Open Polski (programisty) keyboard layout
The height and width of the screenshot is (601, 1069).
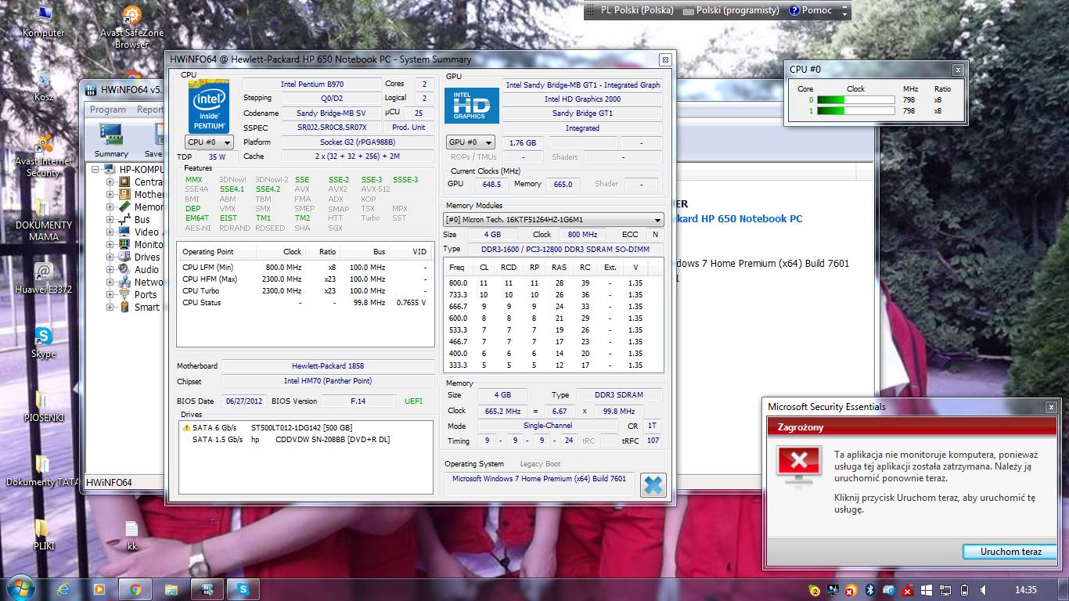tap(731, 10)
